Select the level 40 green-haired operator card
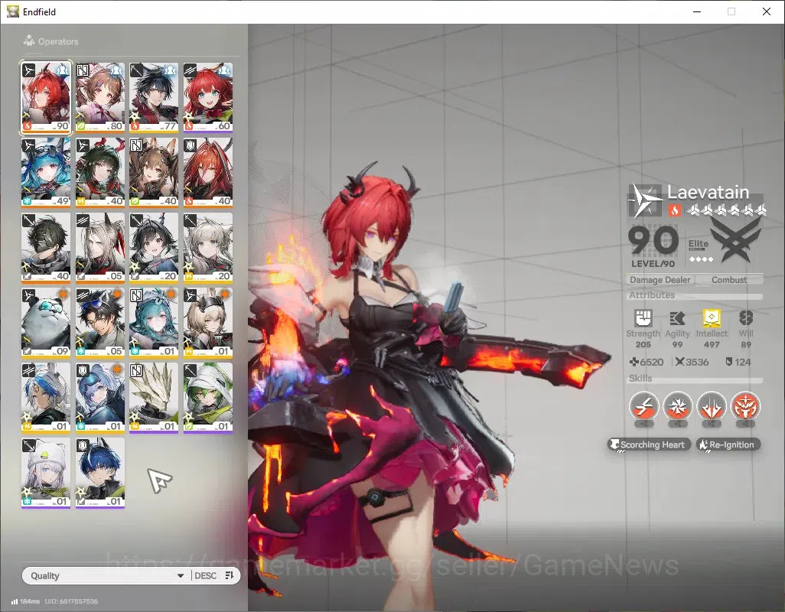The image size is (785, 612). pos(100,173)
